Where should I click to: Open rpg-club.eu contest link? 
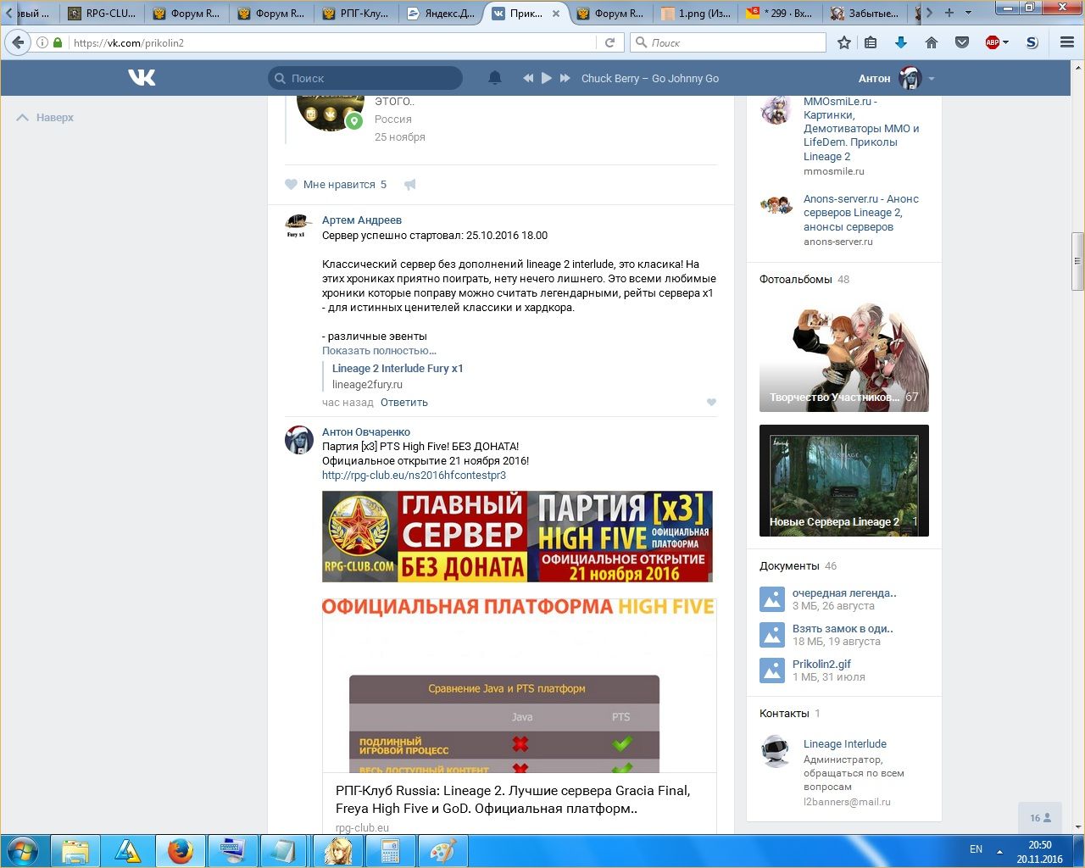(414, 476)
